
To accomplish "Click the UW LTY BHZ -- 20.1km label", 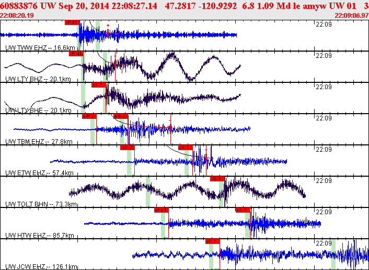I will pyautogui.click(x=38, y=79).
